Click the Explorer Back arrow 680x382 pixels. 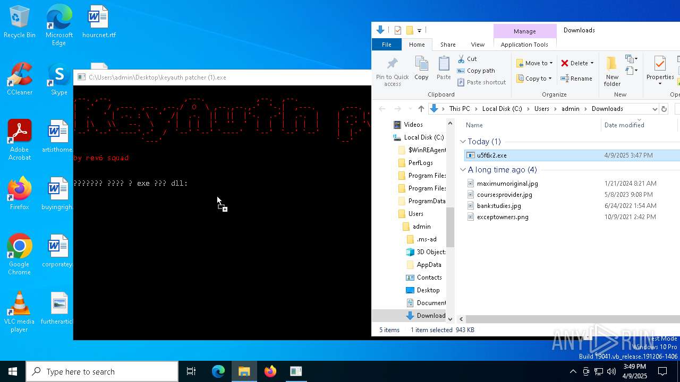pyautogui.click(x=382, y=109)
